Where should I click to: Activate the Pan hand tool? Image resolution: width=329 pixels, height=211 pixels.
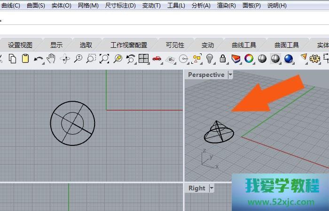tap(51, 59)
